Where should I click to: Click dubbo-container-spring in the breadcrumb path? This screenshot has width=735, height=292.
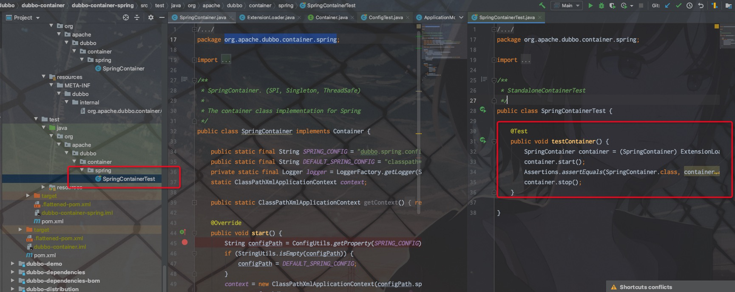(x=102, y=6)
